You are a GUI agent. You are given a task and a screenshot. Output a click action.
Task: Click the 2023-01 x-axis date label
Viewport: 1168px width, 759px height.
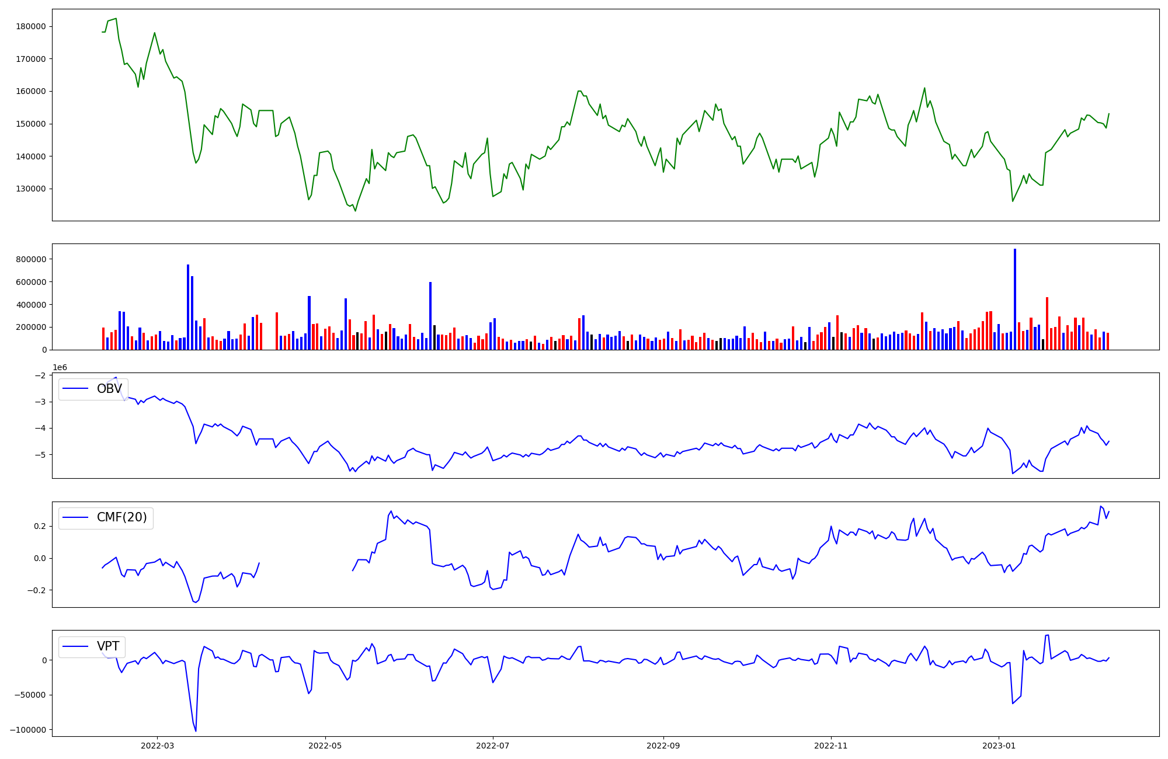coord(999,746)
